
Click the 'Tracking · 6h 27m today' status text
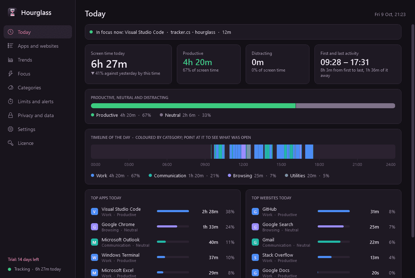[37, 269]
